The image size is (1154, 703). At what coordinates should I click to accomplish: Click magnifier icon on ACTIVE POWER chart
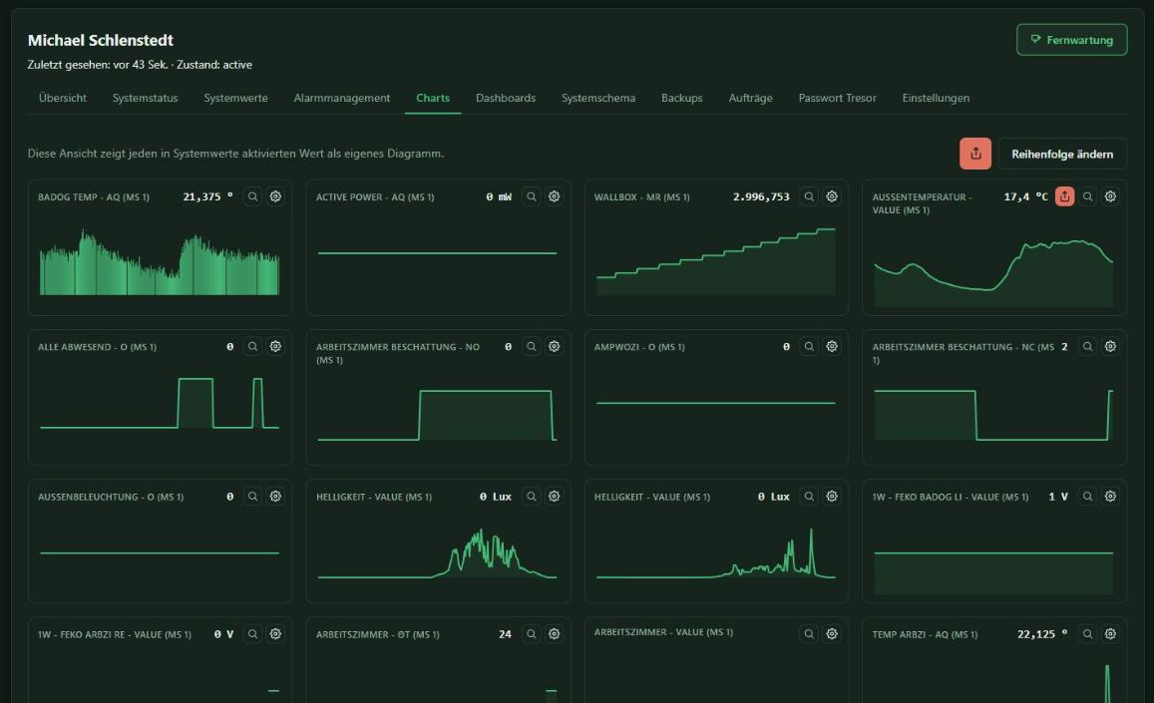(532, 196)
